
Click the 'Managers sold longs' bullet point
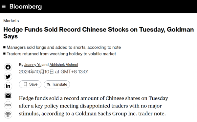64,47
